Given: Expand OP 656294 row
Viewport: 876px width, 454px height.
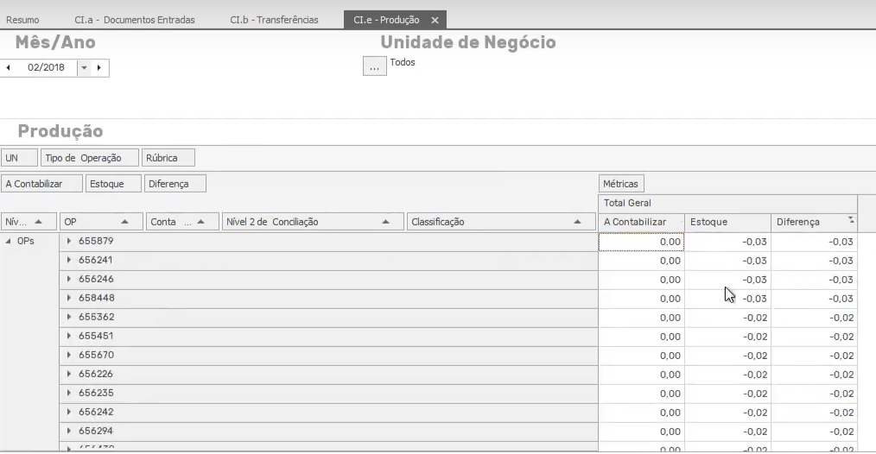Looking at the screenshot, I should pos(69,431).
